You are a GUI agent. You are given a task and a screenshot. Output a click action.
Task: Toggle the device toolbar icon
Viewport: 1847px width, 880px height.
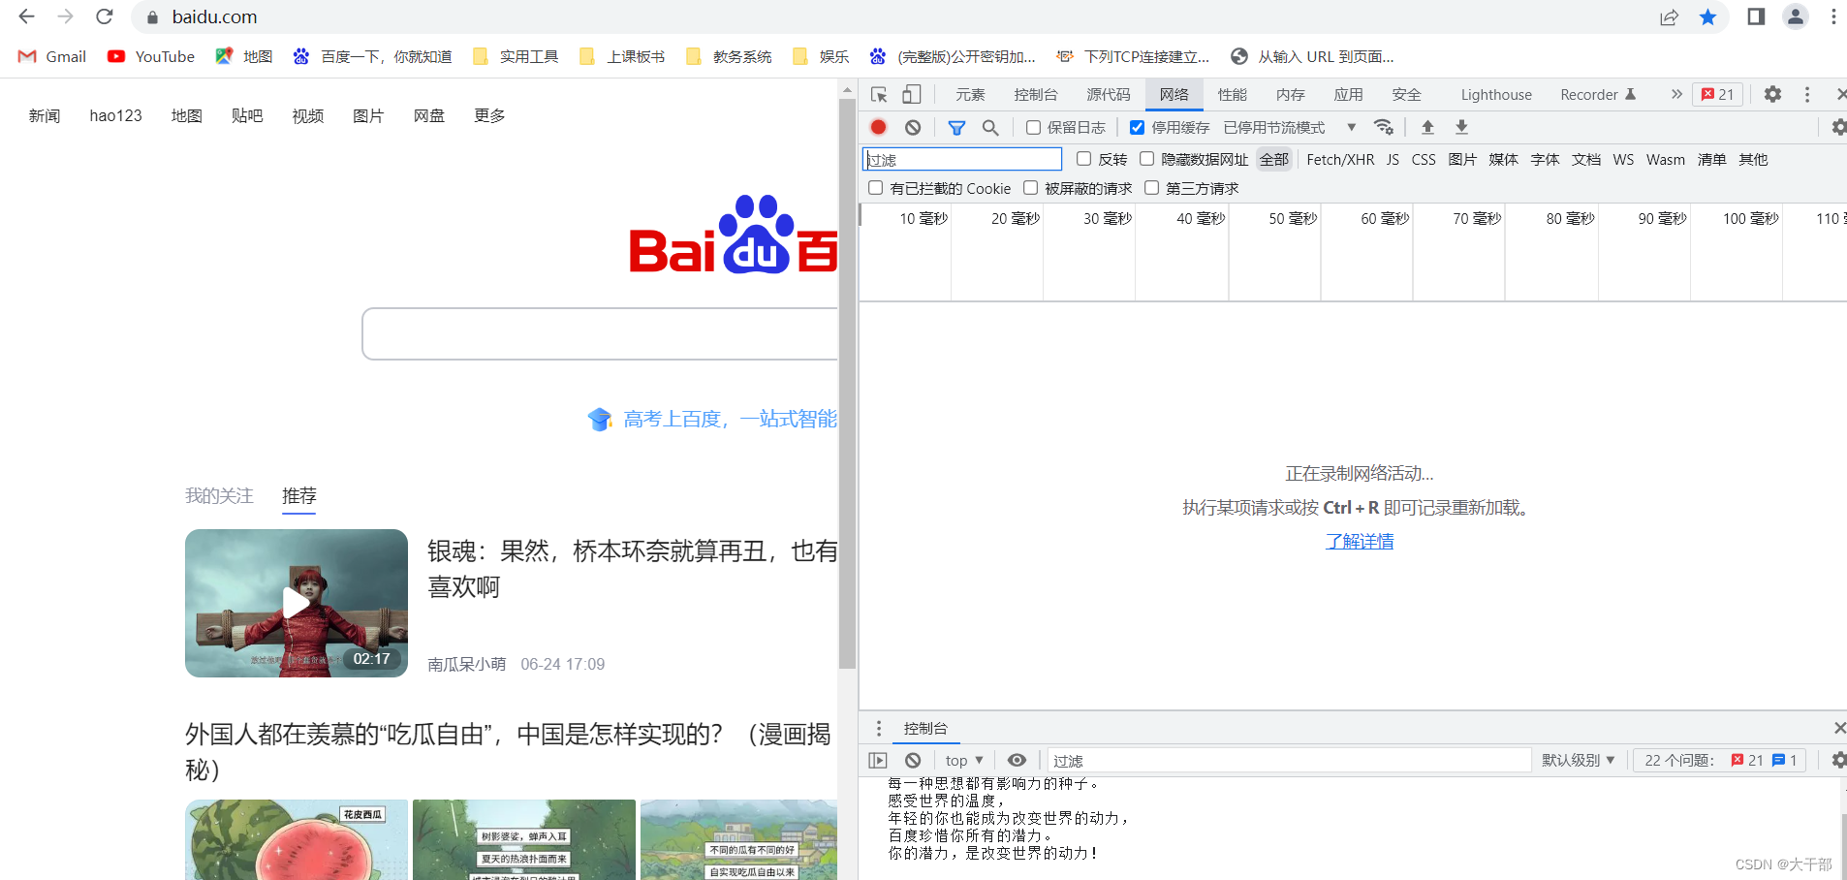[x=911, y=94]
